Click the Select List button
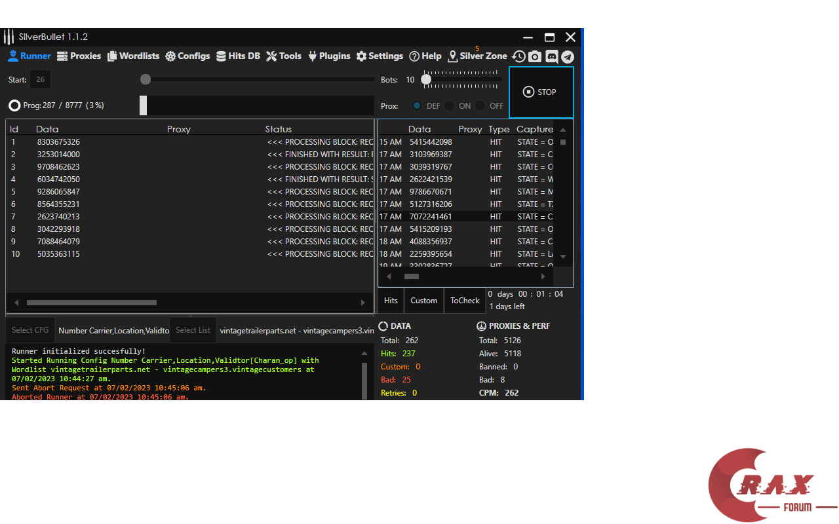 193,330
